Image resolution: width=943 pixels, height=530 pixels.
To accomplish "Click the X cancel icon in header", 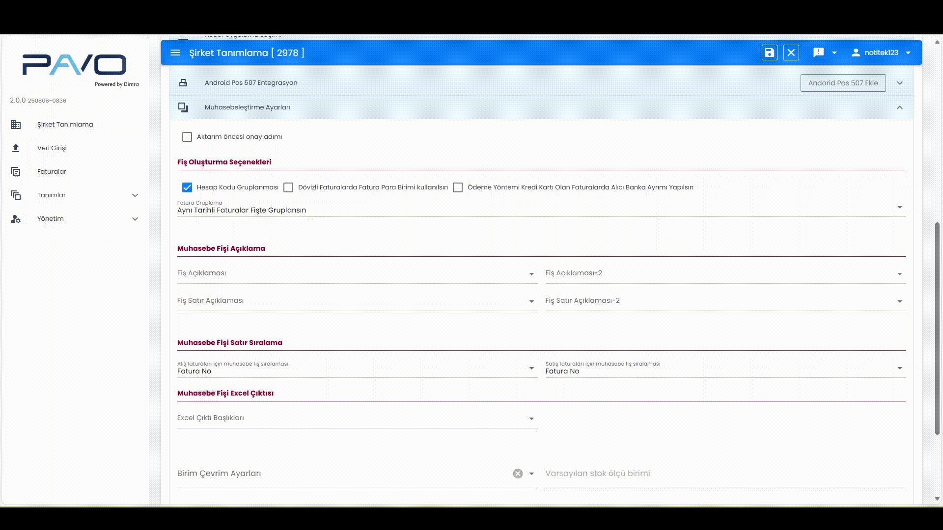I will pos(791,53).
